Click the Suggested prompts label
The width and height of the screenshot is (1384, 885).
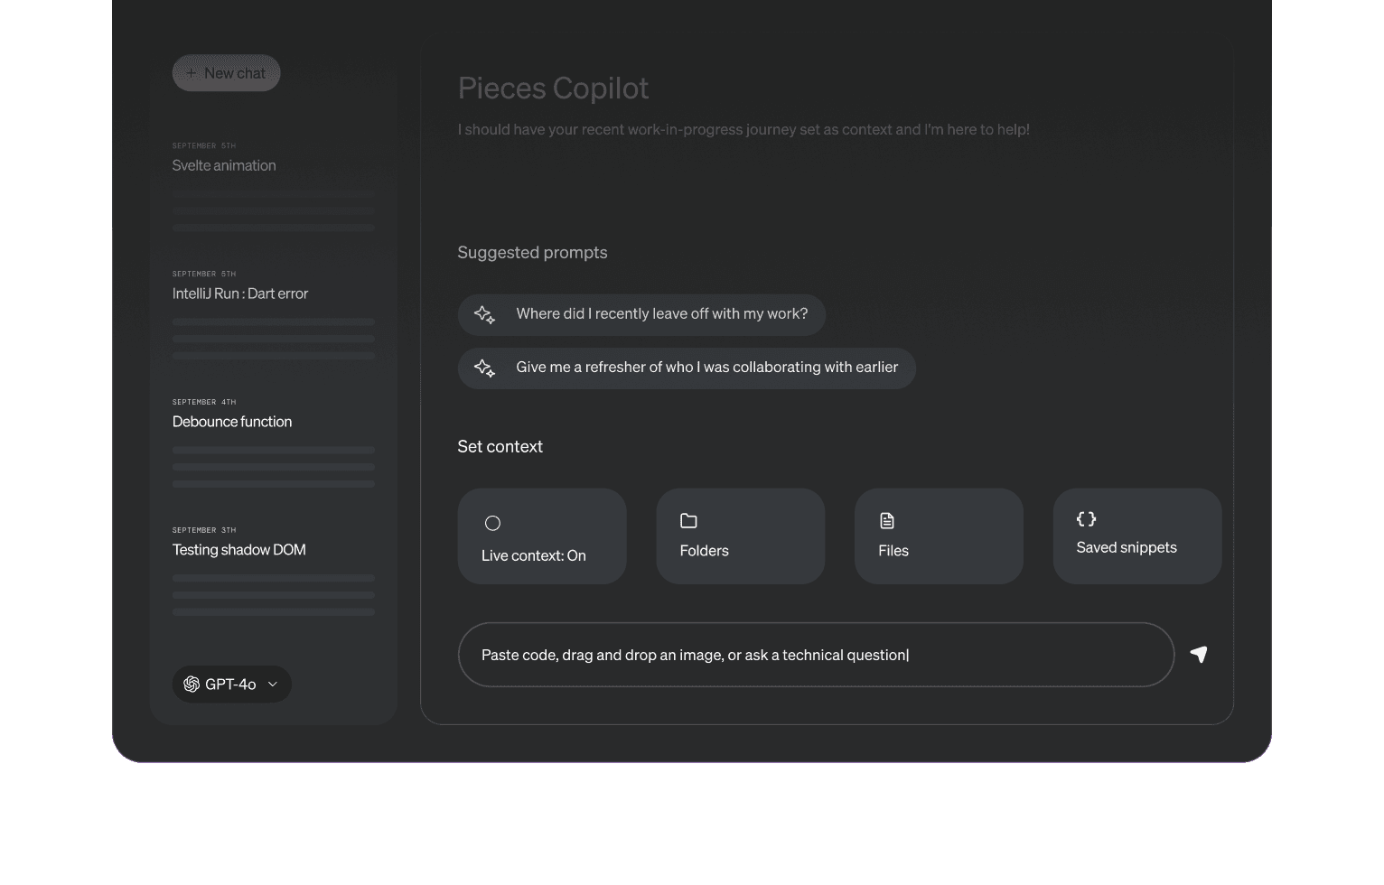(532, 253)
